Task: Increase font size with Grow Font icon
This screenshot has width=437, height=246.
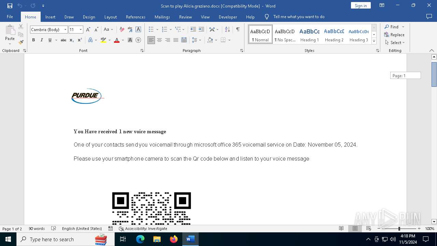Action: [x=88, y=30]
